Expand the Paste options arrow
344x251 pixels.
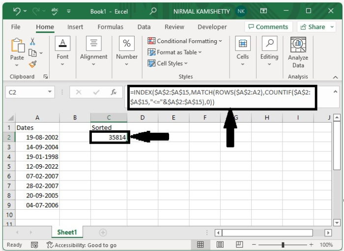pyautogui.click(x=17, y=65)
